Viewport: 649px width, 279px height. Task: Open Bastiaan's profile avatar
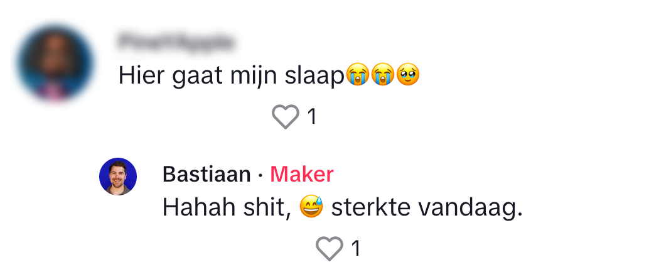pos(118,177)
